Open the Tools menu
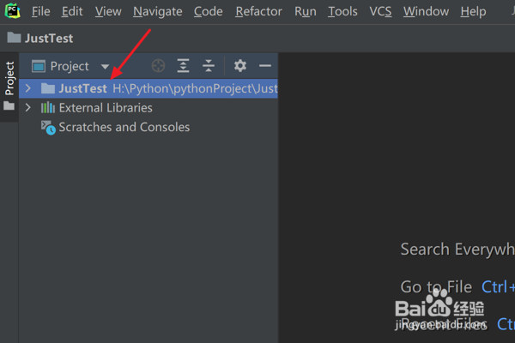 pyautogui.click(x=342, y=11)
